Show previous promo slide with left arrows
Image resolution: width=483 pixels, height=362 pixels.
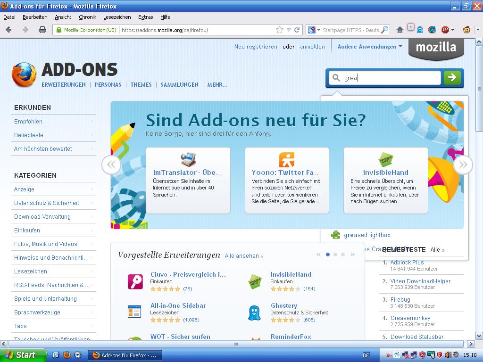pyautogui.click(x=111, y=165)
